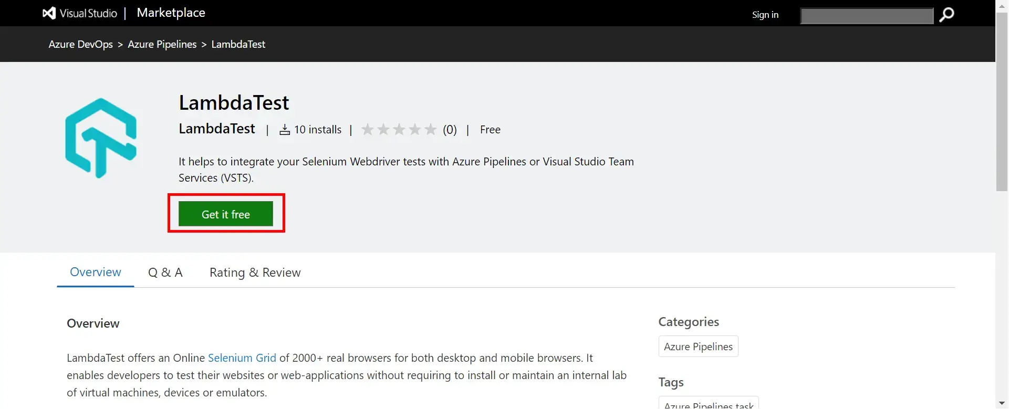Click the 'Categories' heading

(689, 322)
